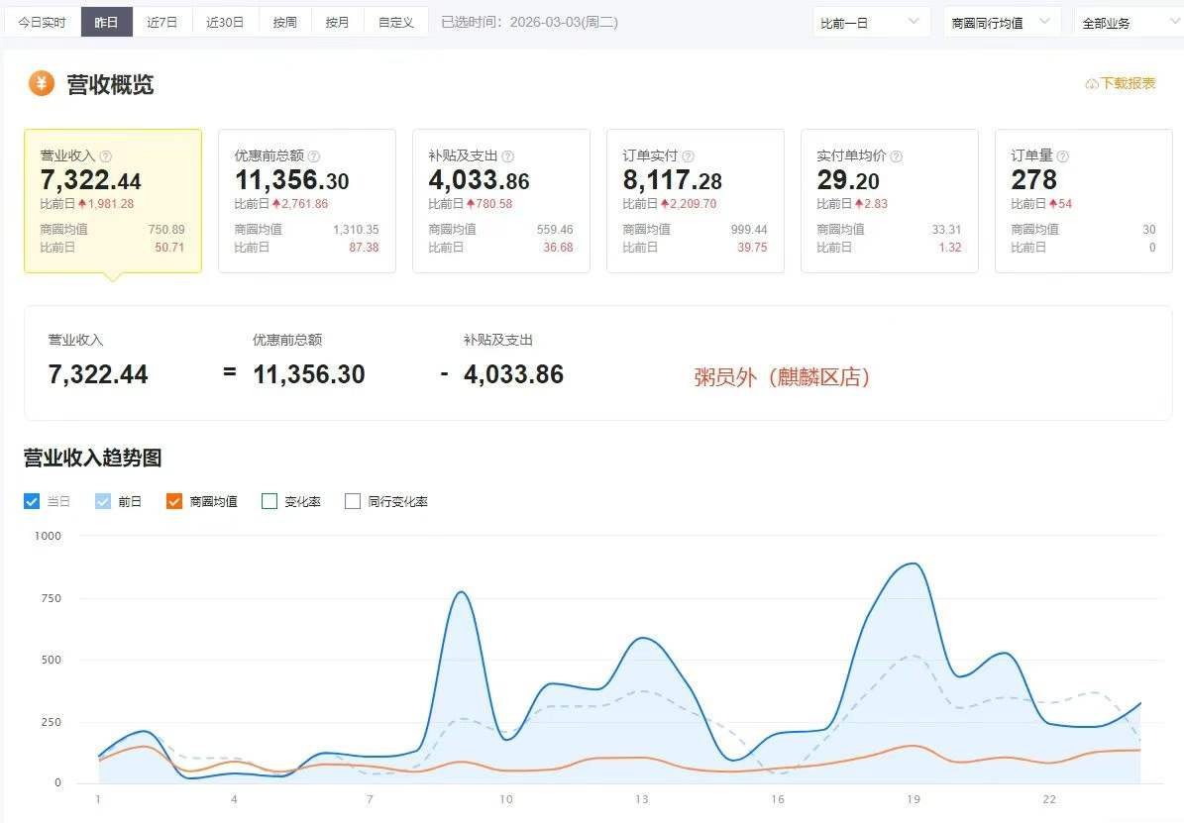Viewport: 1184px width, 823px height.
Task: Click help icon next to 营业收入
Action: coord(106,156)
